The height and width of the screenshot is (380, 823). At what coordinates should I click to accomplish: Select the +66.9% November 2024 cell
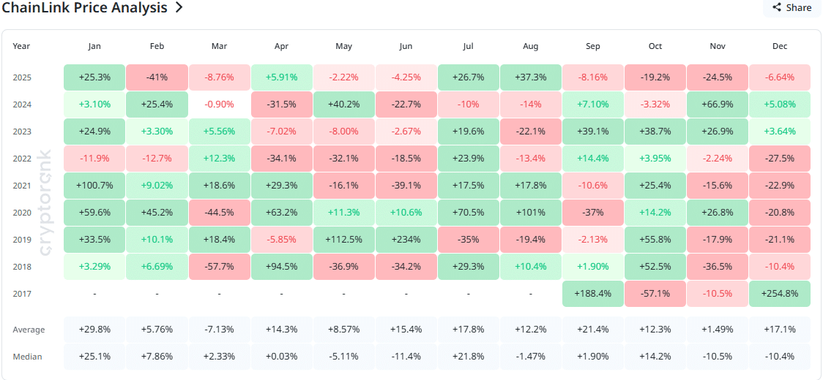click(x=718, y=104)
